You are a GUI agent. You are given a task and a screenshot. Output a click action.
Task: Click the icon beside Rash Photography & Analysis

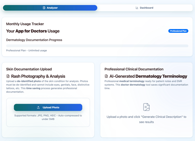tap(8, 76)
